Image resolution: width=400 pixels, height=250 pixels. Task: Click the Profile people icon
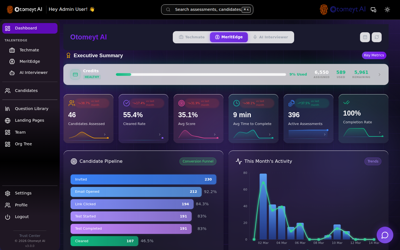pyautogui.click(x=7, y=205)
